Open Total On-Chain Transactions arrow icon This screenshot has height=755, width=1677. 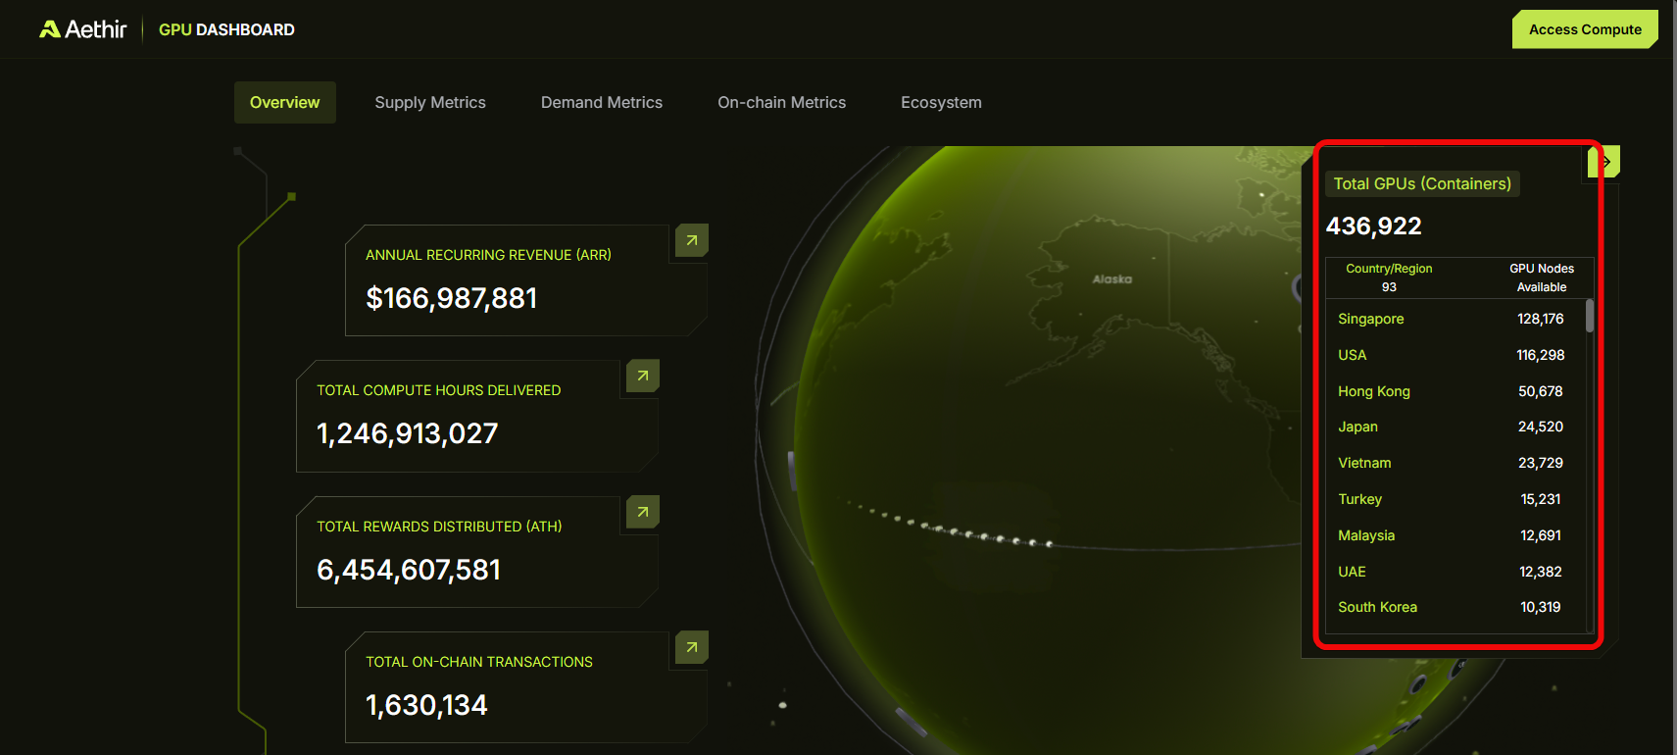click(x=692, y=647)
